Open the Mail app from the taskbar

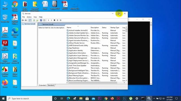pos(93,98)
